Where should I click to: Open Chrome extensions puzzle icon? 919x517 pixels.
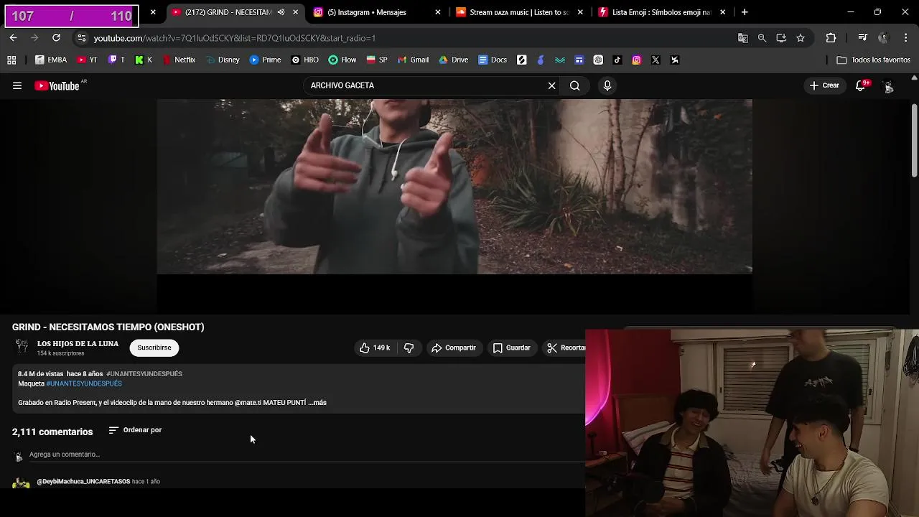tap(831, 38)
